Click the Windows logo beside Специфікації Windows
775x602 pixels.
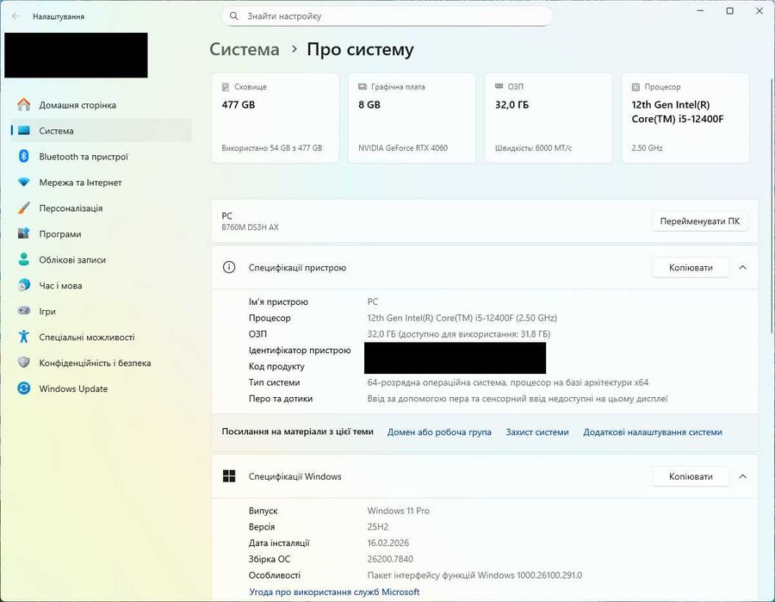229,476
